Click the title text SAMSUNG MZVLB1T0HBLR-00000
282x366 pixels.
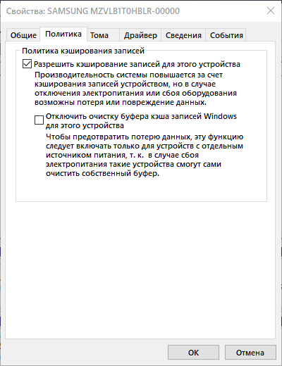click(x=114, y=11)
